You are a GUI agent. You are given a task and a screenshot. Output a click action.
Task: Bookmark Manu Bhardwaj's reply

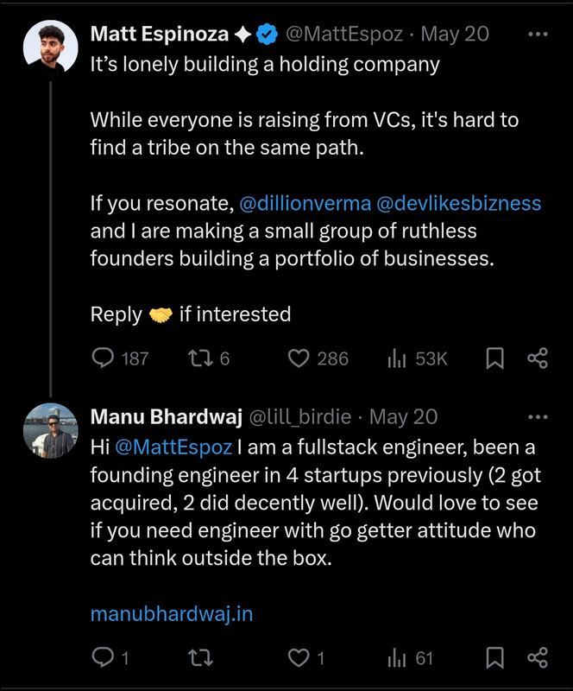point(494,658)
